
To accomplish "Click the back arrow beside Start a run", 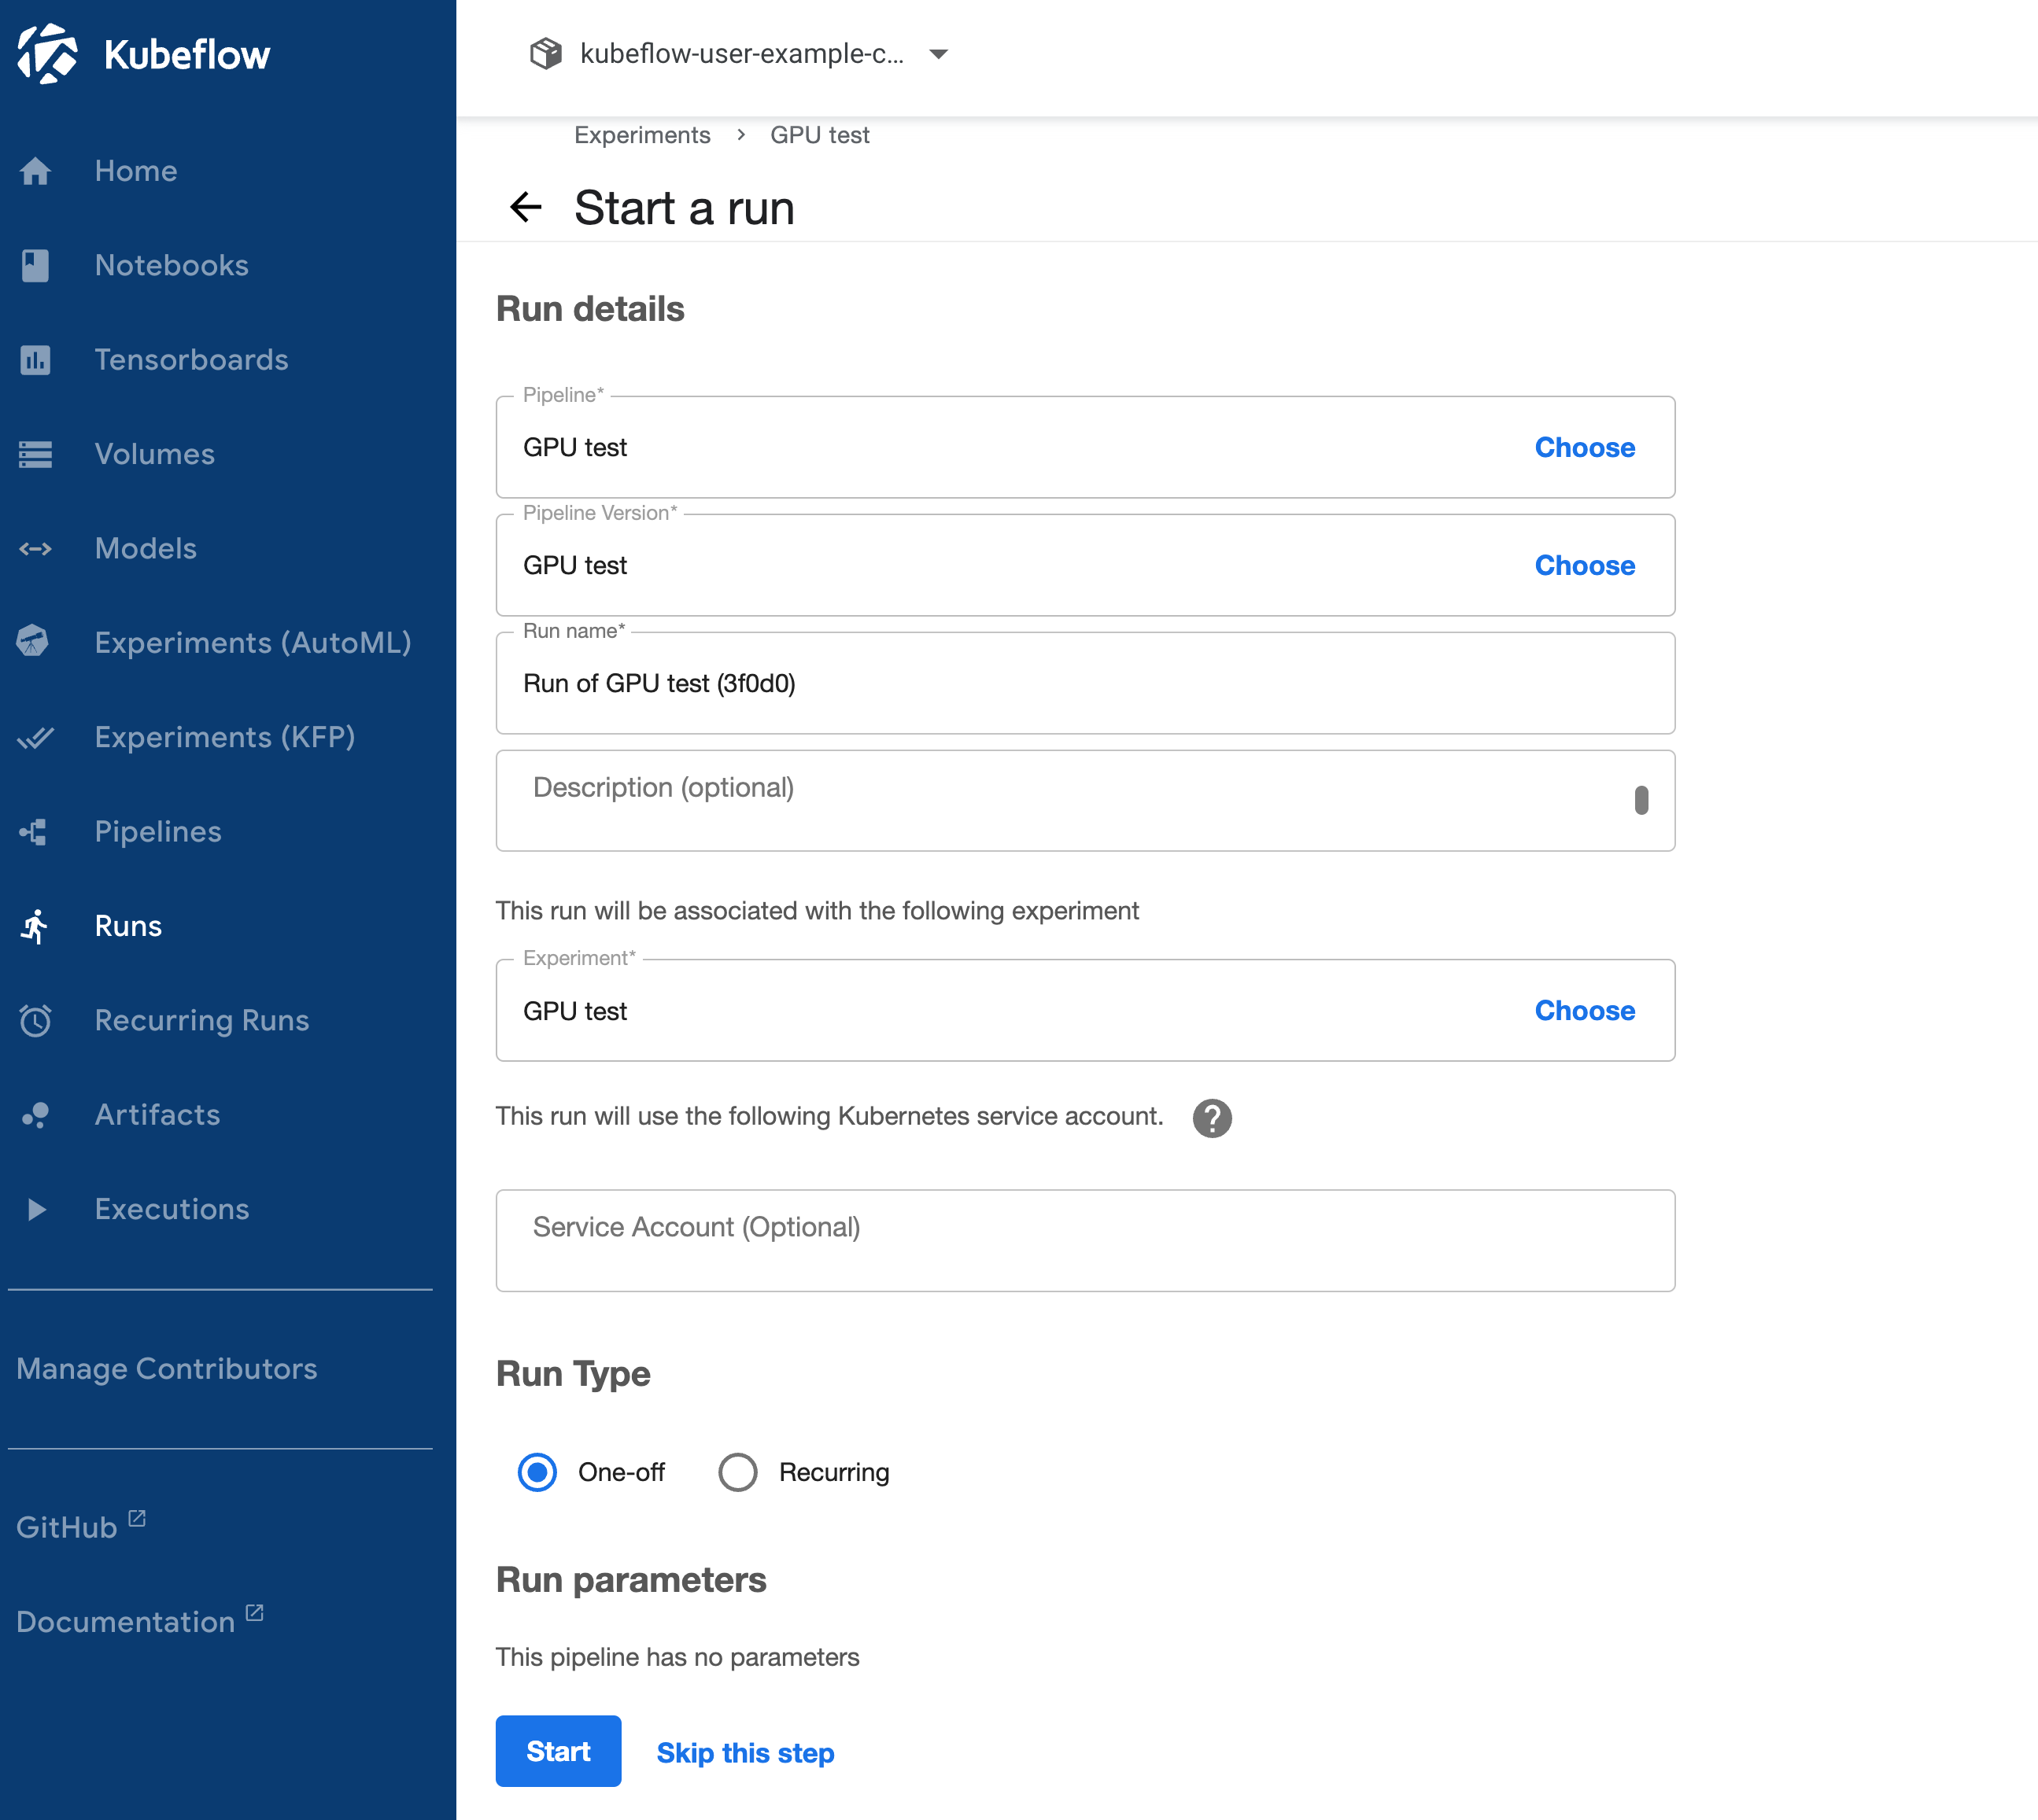I will 526,207.
